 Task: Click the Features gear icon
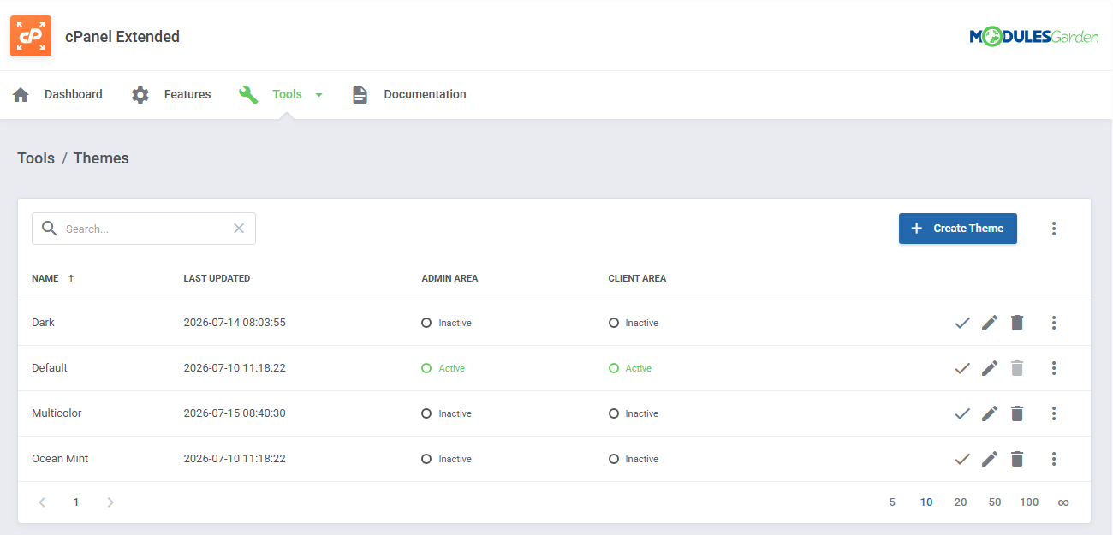click(x=140, y=95)
